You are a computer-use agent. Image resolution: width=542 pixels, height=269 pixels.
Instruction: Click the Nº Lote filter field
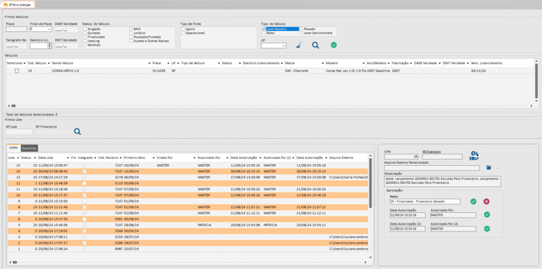19,131
